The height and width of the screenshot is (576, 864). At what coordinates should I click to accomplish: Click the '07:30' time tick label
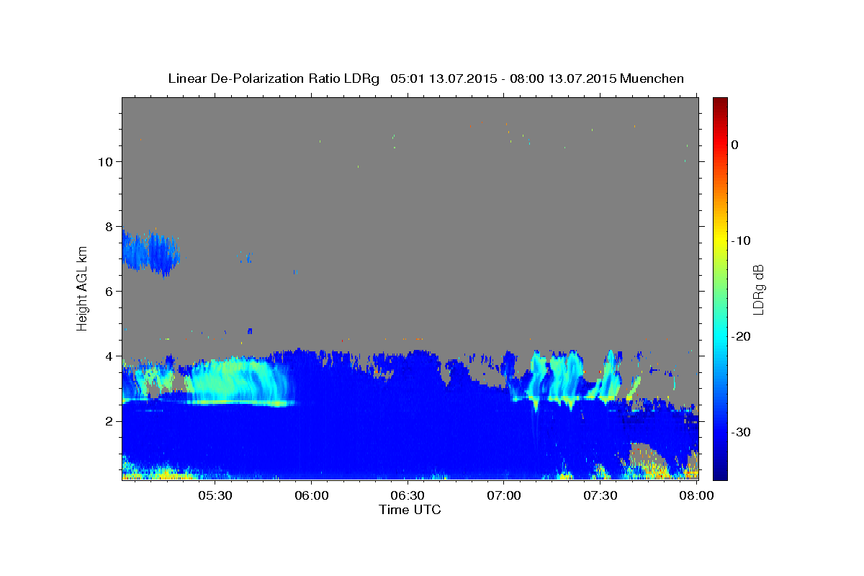click(x=600, y=496)
